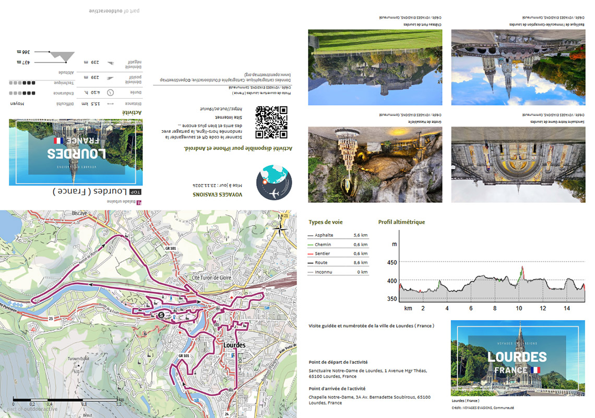Click the 15,5 km distance value

pyautogui.click(x=91, y=104)
